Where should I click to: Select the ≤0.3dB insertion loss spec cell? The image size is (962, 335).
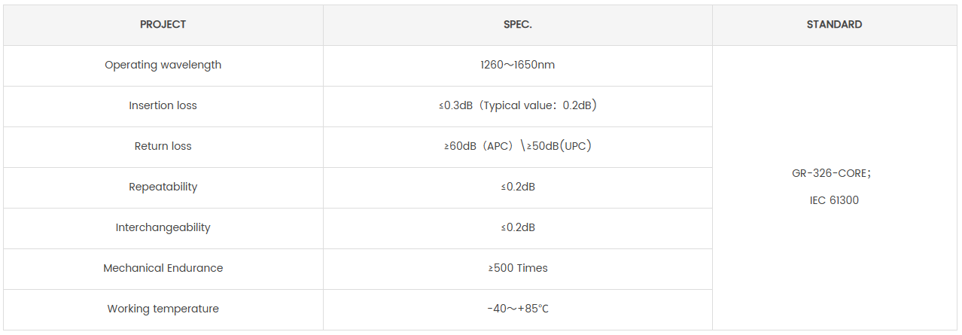click(456, 105)
